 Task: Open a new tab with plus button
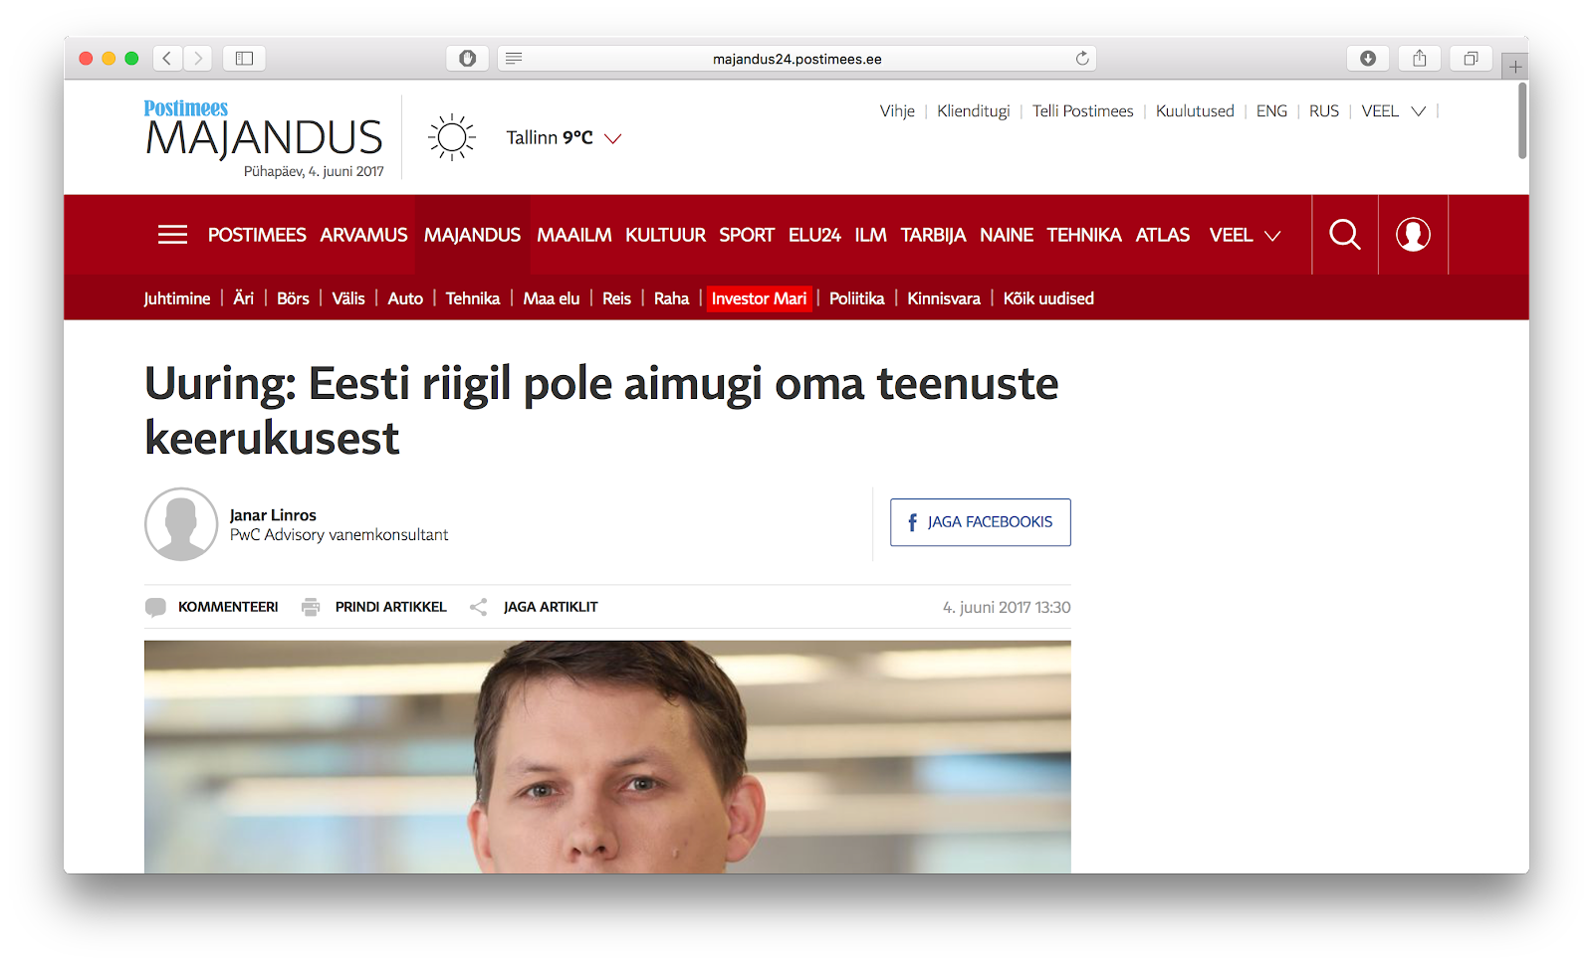point(1515,67)
